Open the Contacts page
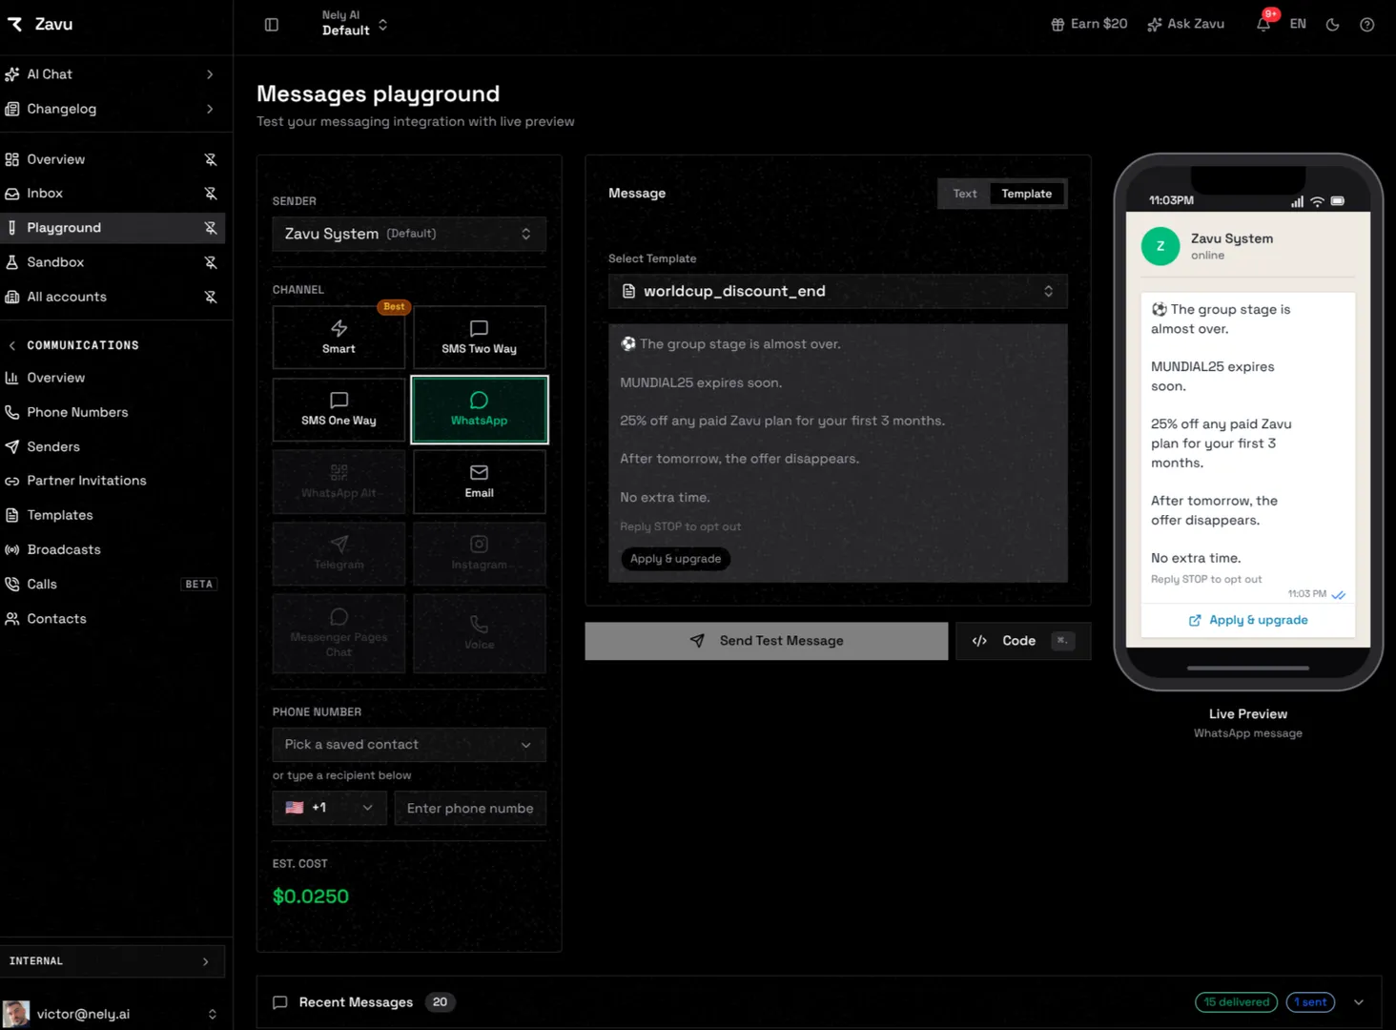1396x1030 pixels. coord(113,619)
